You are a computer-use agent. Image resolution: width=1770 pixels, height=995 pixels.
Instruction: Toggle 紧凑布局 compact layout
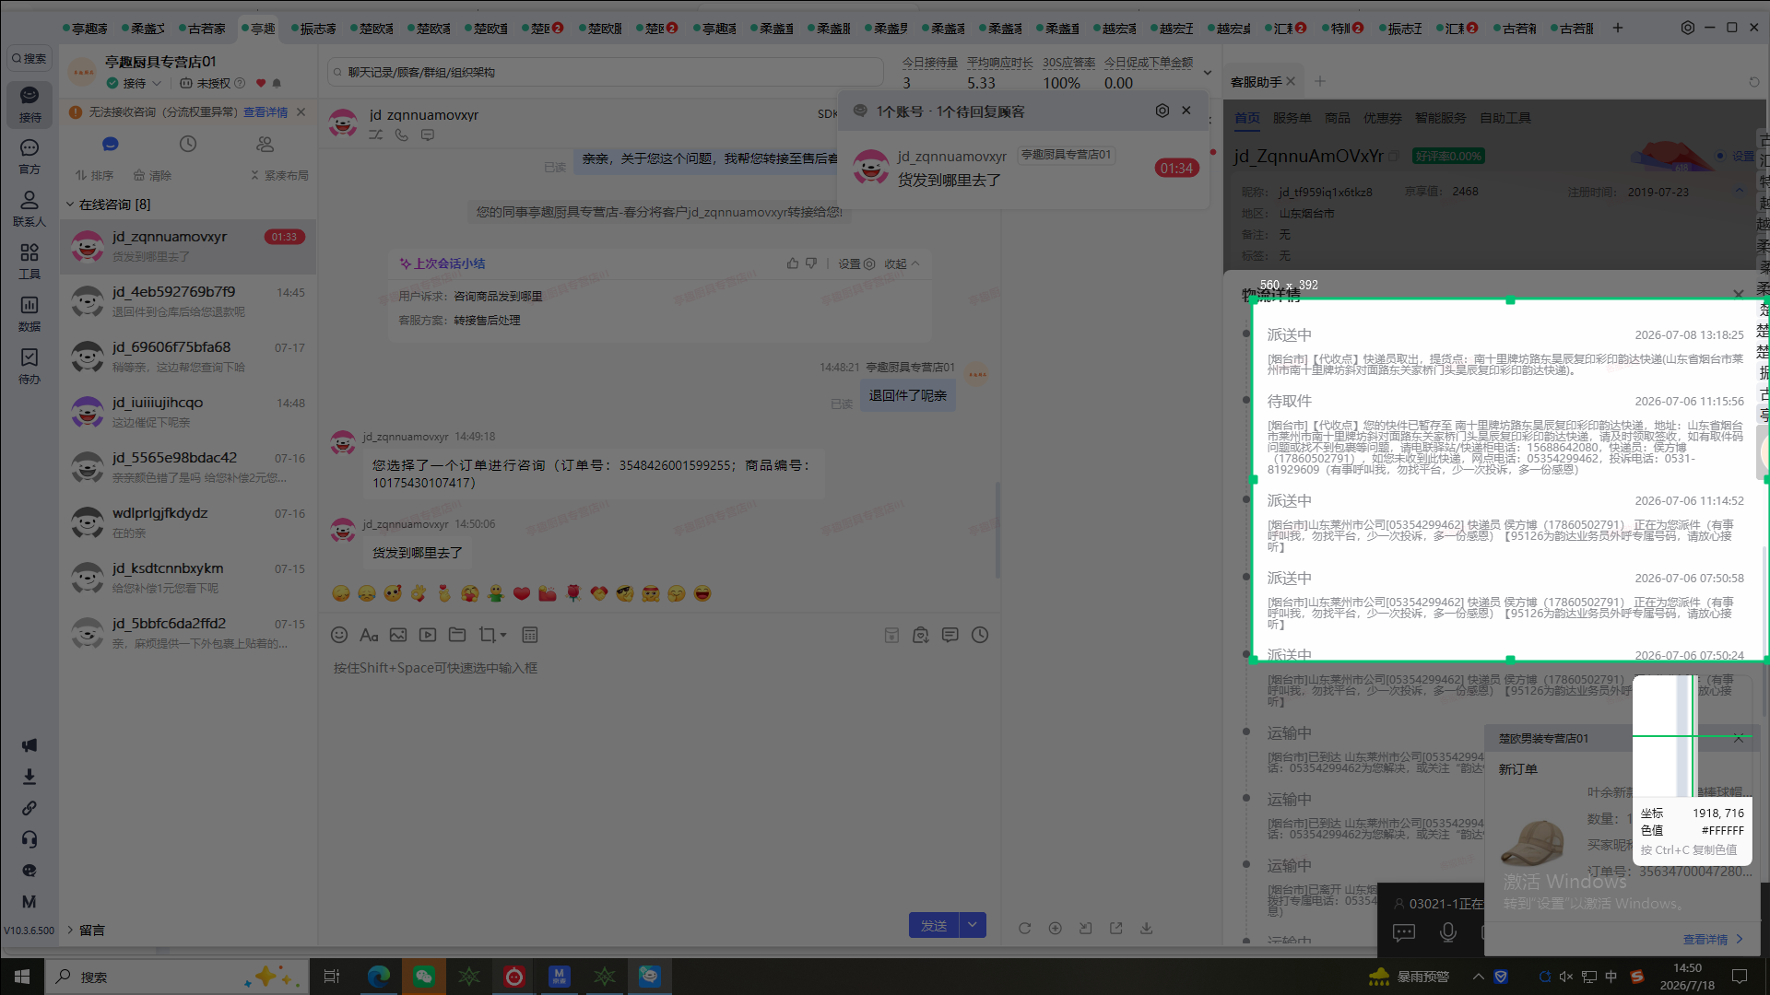(279, 175)
